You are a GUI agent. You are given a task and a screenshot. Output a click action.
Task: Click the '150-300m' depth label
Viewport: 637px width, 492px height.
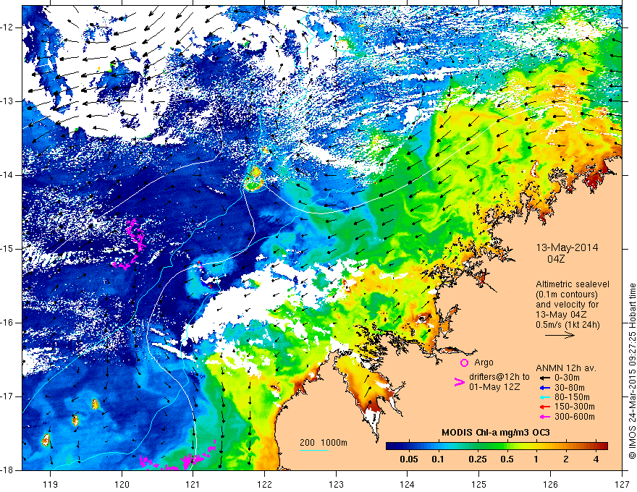click(x=575, y=407)
